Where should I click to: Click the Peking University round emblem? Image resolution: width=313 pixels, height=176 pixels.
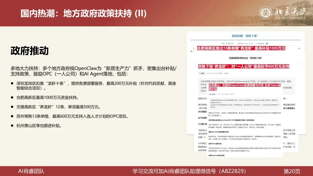click(265, 13)
